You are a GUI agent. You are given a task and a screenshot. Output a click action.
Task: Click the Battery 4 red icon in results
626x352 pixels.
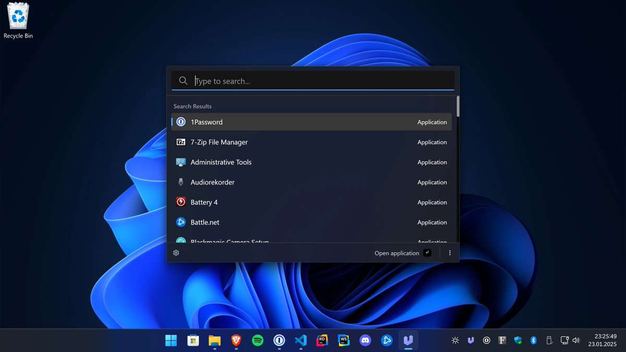click(181, 202)
